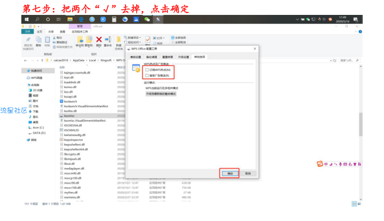This screenshot has width=384, height=221.
Task: Click the WPS config tool taskbar icon
Action: click(158, 19)
